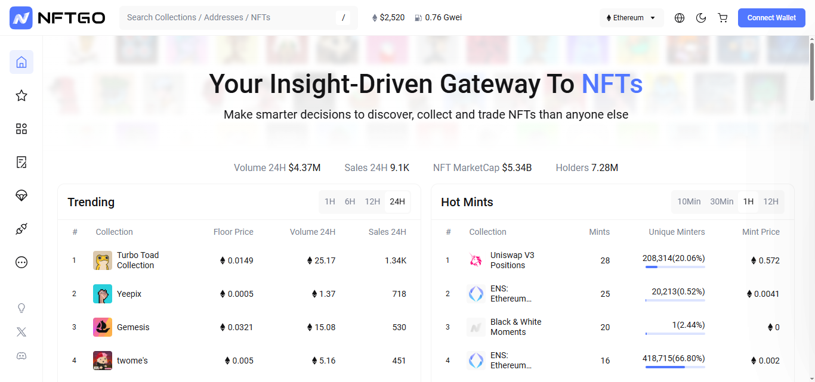Open the More options ellipsis icon in sidebar
The image size is (815, 382).
tap(21, 262)
